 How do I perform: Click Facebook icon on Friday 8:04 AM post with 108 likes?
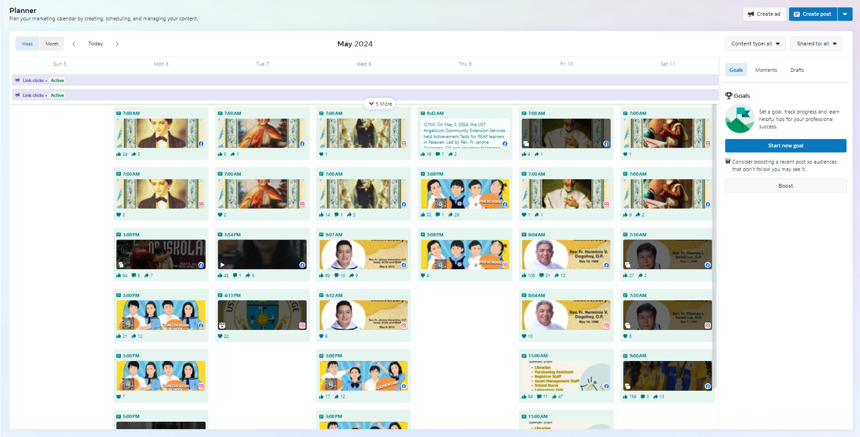[607, 265]
